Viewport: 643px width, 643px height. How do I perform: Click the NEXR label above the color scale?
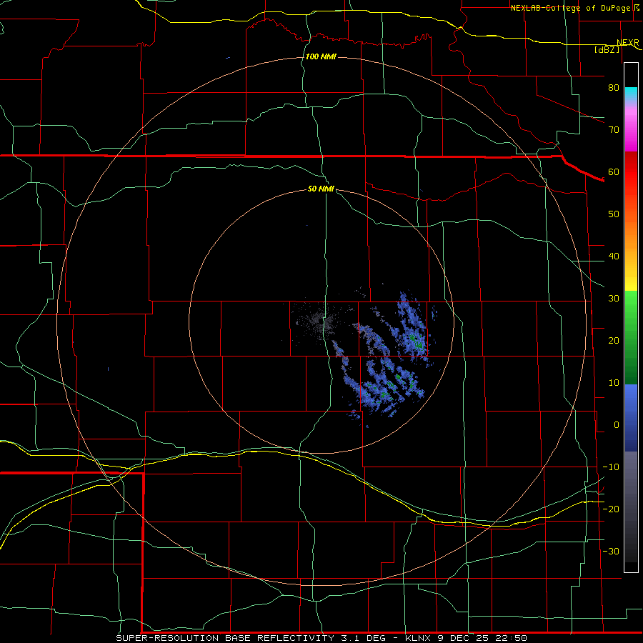(628, 43)
